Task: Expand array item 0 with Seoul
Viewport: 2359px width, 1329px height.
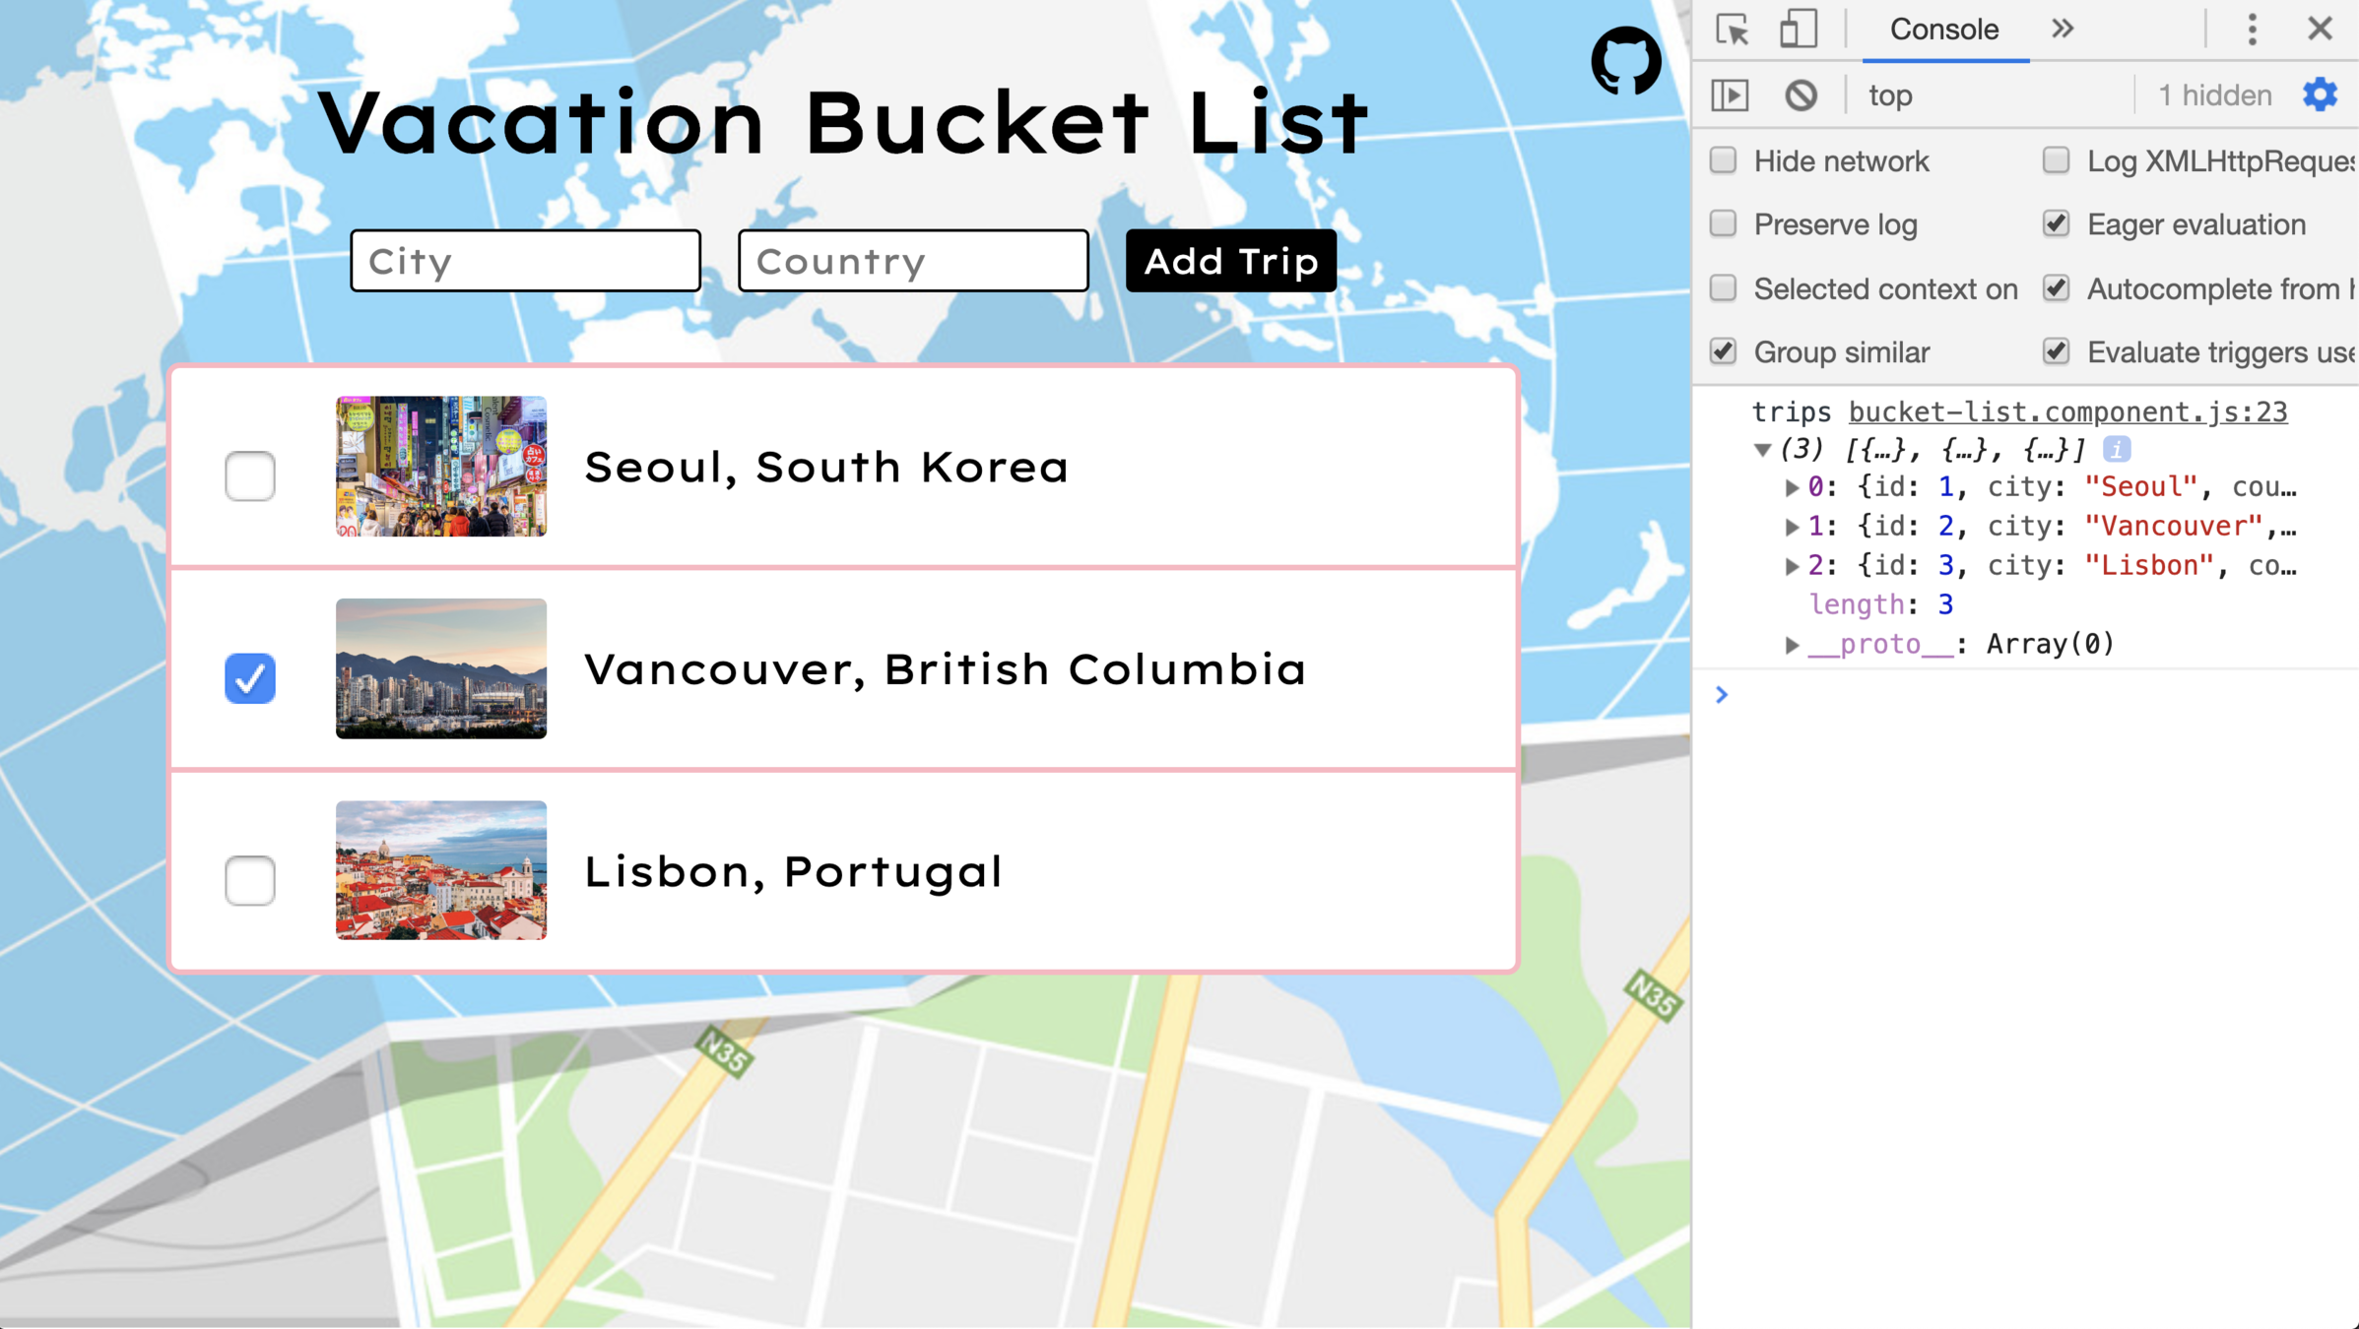Action: pyautogui.click(x=1792, y=487)
